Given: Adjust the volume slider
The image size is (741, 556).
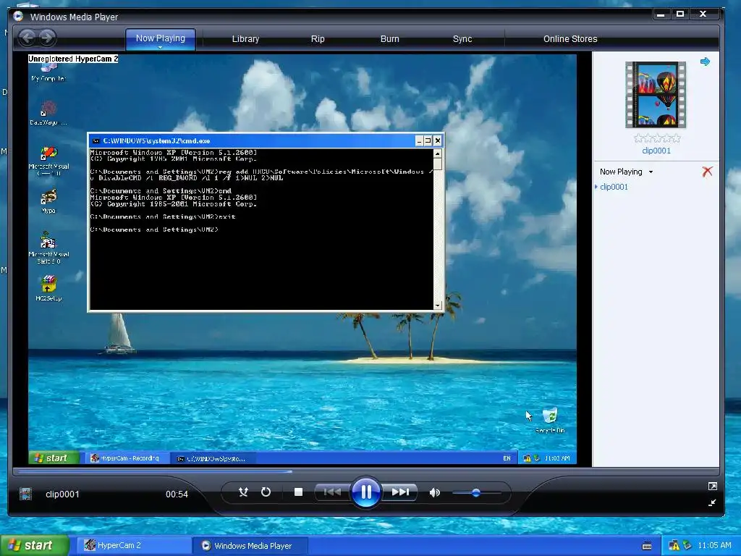Looking at the screenshot, I should 476,492.
